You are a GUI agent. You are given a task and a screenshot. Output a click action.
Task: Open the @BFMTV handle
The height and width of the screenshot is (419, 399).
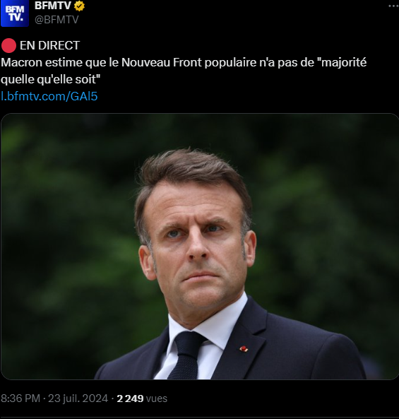point(56,20)
